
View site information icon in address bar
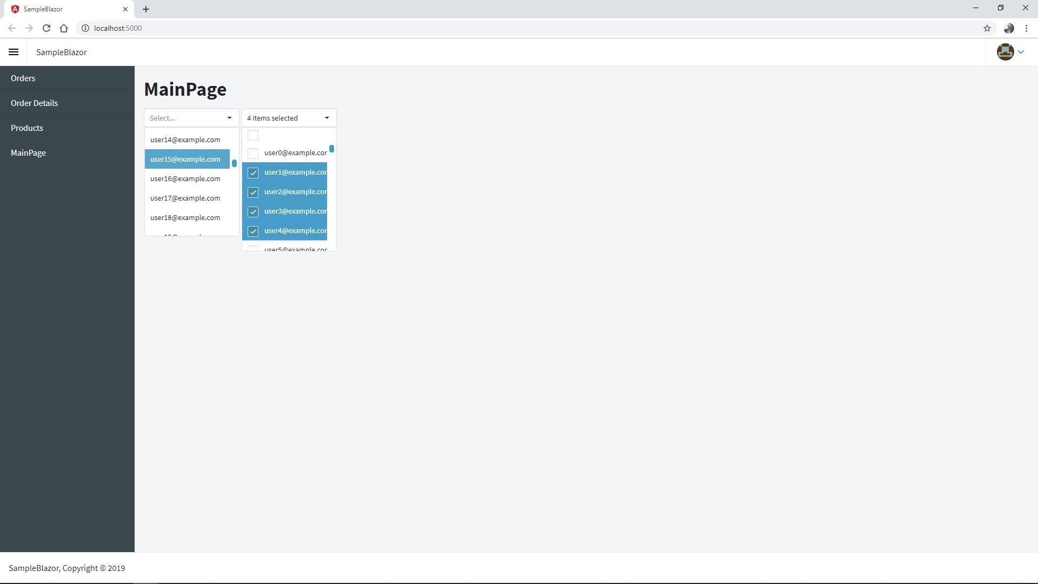click(85, 28)
